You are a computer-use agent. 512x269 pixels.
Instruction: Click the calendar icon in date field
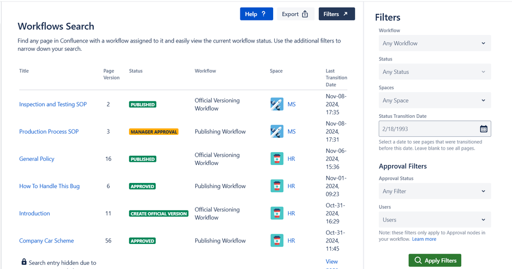(x=483, y=129)
